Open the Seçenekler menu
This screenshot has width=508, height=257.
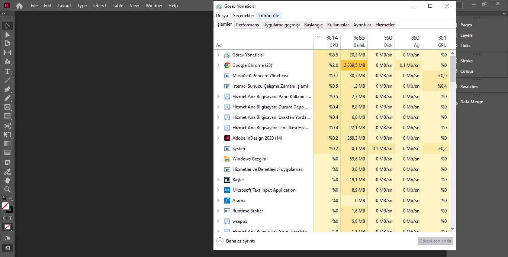click(244, 16)
